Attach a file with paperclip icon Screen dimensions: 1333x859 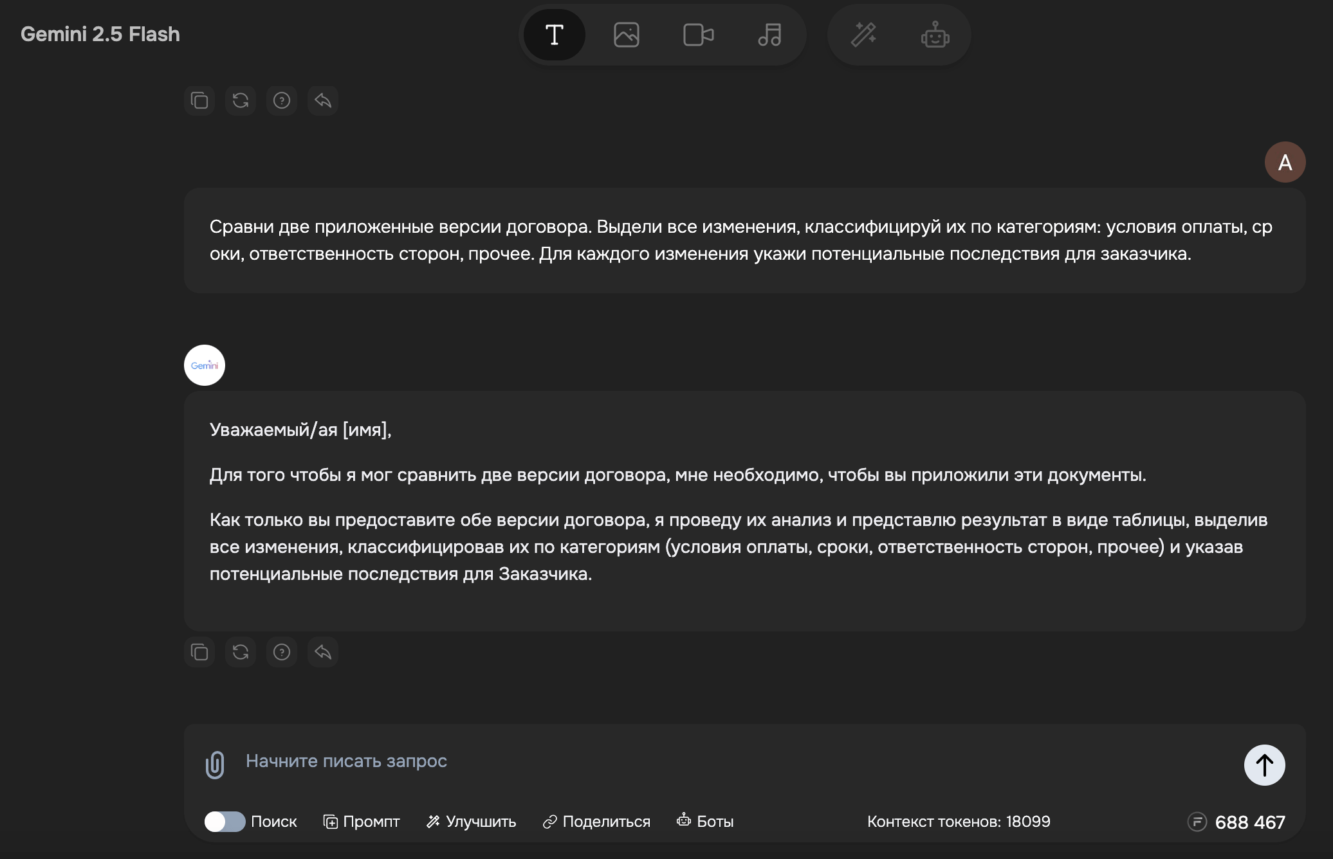click(x=215, y=765)
